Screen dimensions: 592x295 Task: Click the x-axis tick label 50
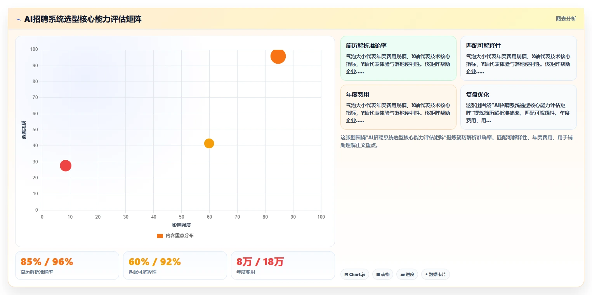(x=182, y=217)
